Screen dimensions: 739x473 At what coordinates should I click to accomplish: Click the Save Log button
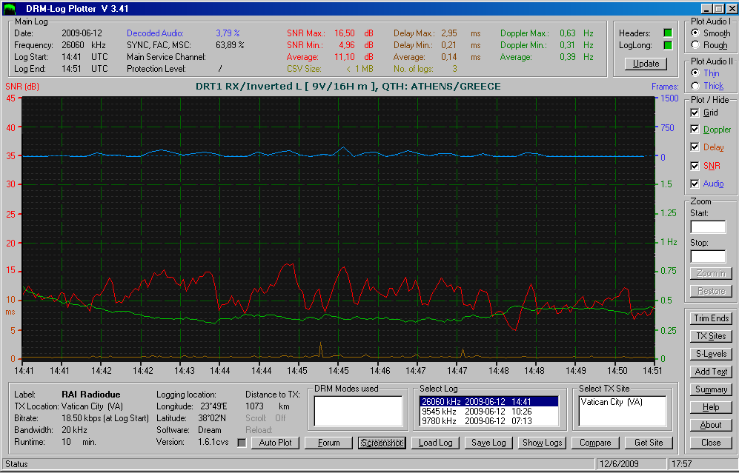click(x=488, y=443)
